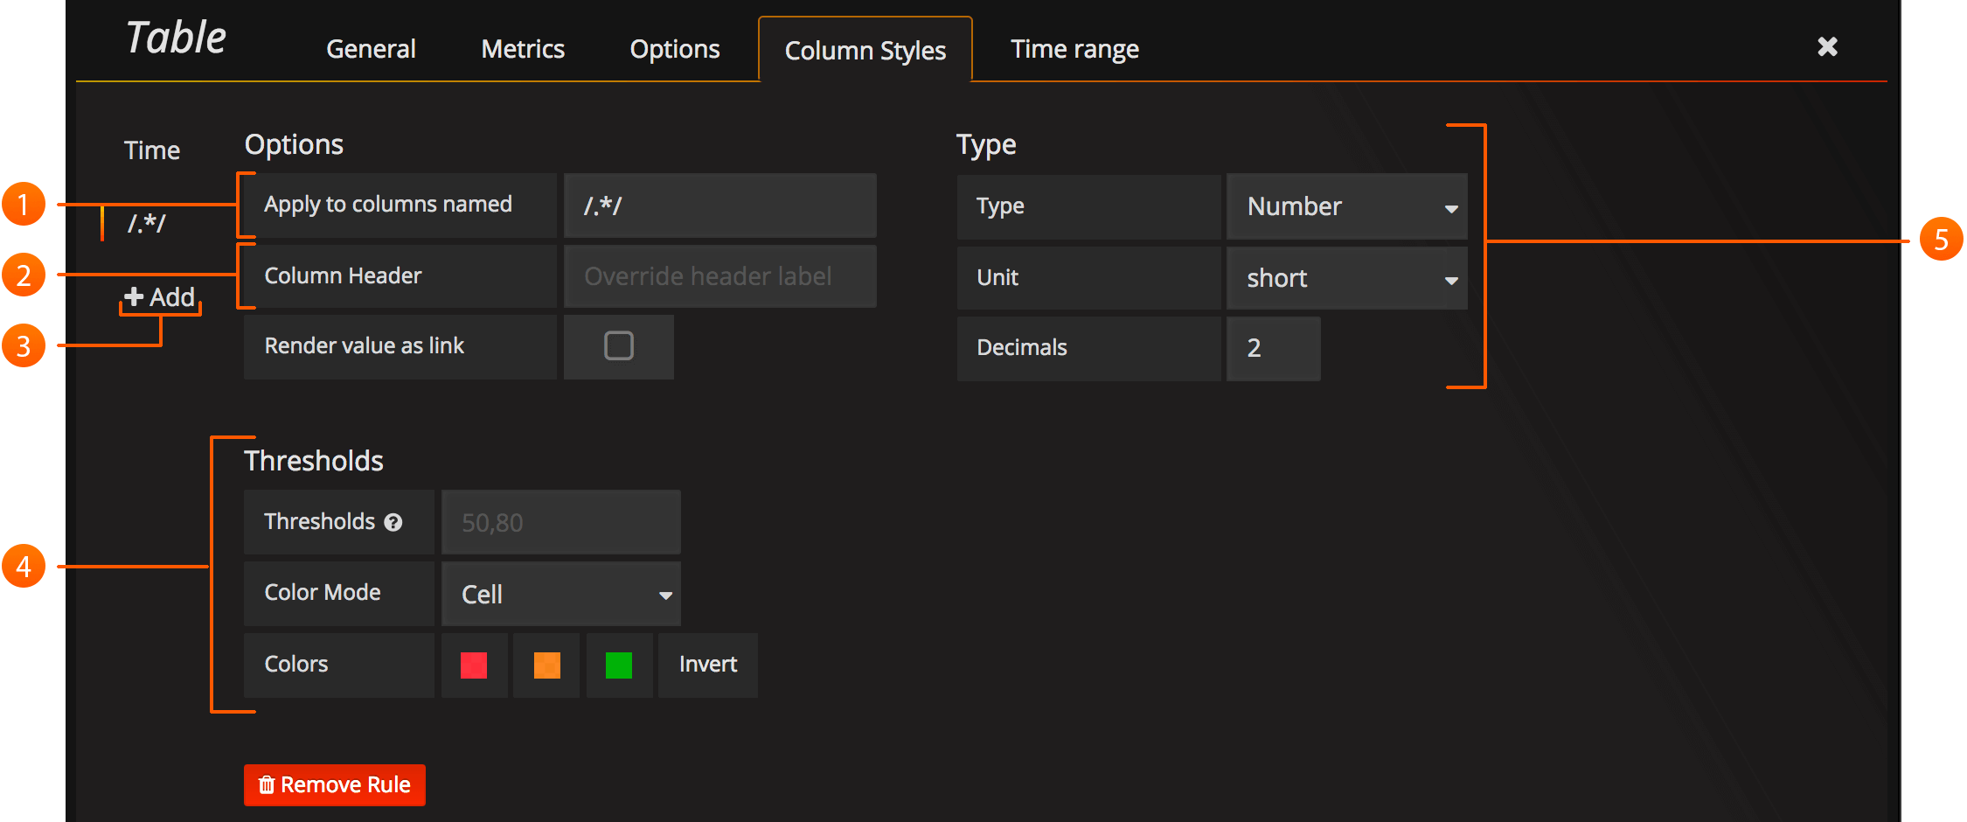1967x822 pixels.
Task: Pick the green threshold color swatch
Action: (x=619, y=665)
